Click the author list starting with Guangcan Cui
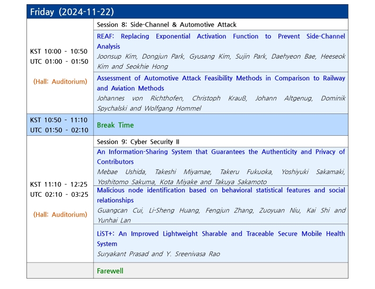This screenshot has height=289, width=375. (x=221, y=215)
